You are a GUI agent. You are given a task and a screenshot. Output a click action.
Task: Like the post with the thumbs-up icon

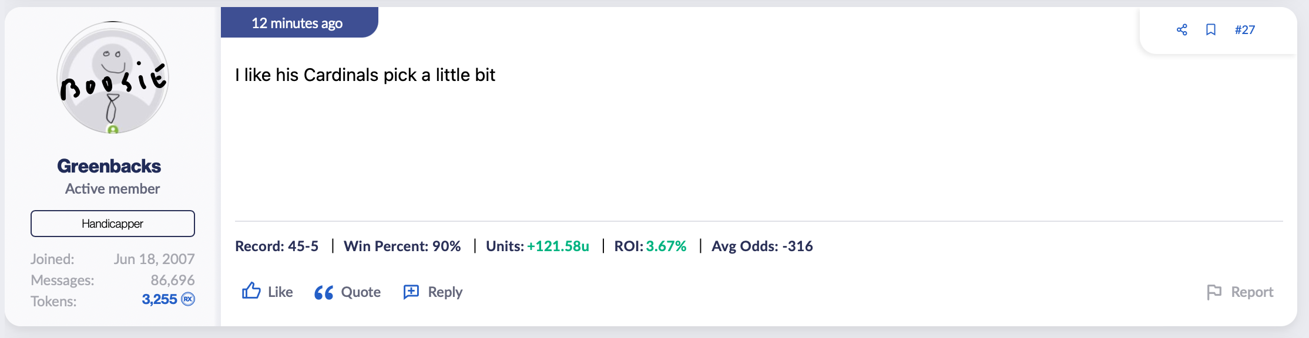coord(251,291)
